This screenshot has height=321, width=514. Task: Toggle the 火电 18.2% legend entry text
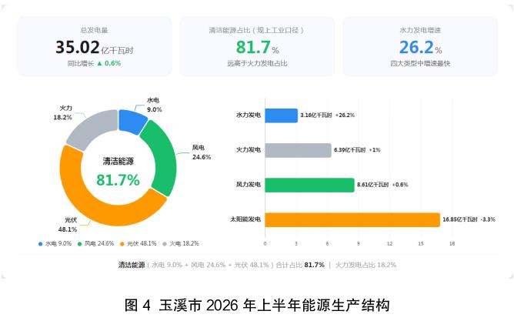click(184, 243)
